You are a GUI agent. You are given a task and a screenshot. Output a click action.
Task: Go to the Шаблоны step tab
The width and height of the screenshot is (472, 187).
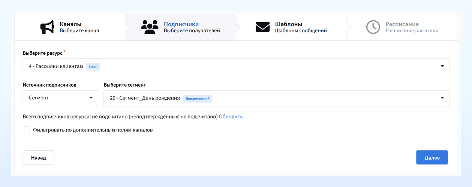click(291, 27)
